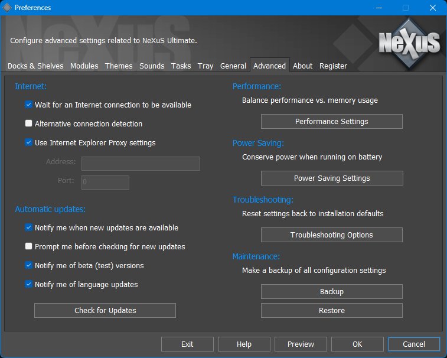Click the Power Saving: heading

[x=258, y=143]
